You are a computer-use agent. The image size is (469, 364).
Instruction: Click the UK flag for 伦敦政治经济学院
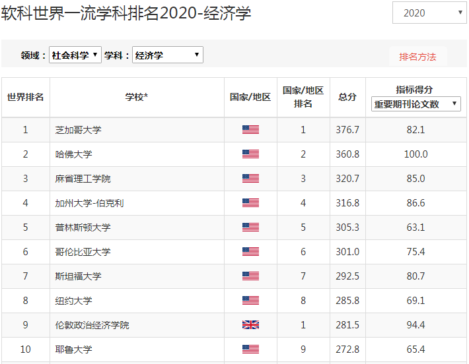click(x=250, y=325)
